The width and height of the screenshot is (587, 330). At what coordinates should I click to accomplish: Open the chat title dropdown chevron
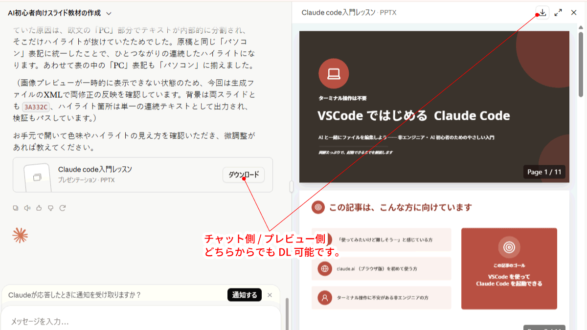109,14
